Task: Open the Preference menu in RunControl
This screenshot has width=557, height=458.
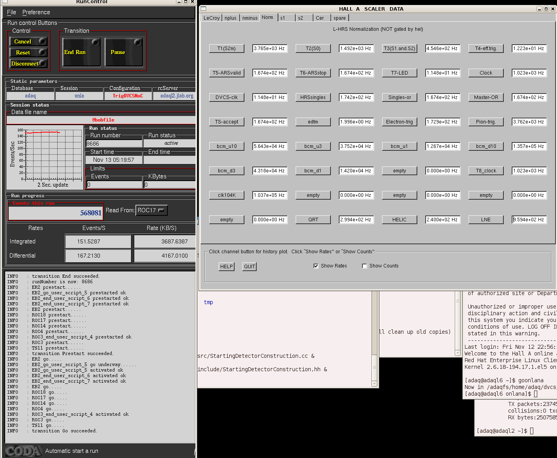Action: pos(36,12)
